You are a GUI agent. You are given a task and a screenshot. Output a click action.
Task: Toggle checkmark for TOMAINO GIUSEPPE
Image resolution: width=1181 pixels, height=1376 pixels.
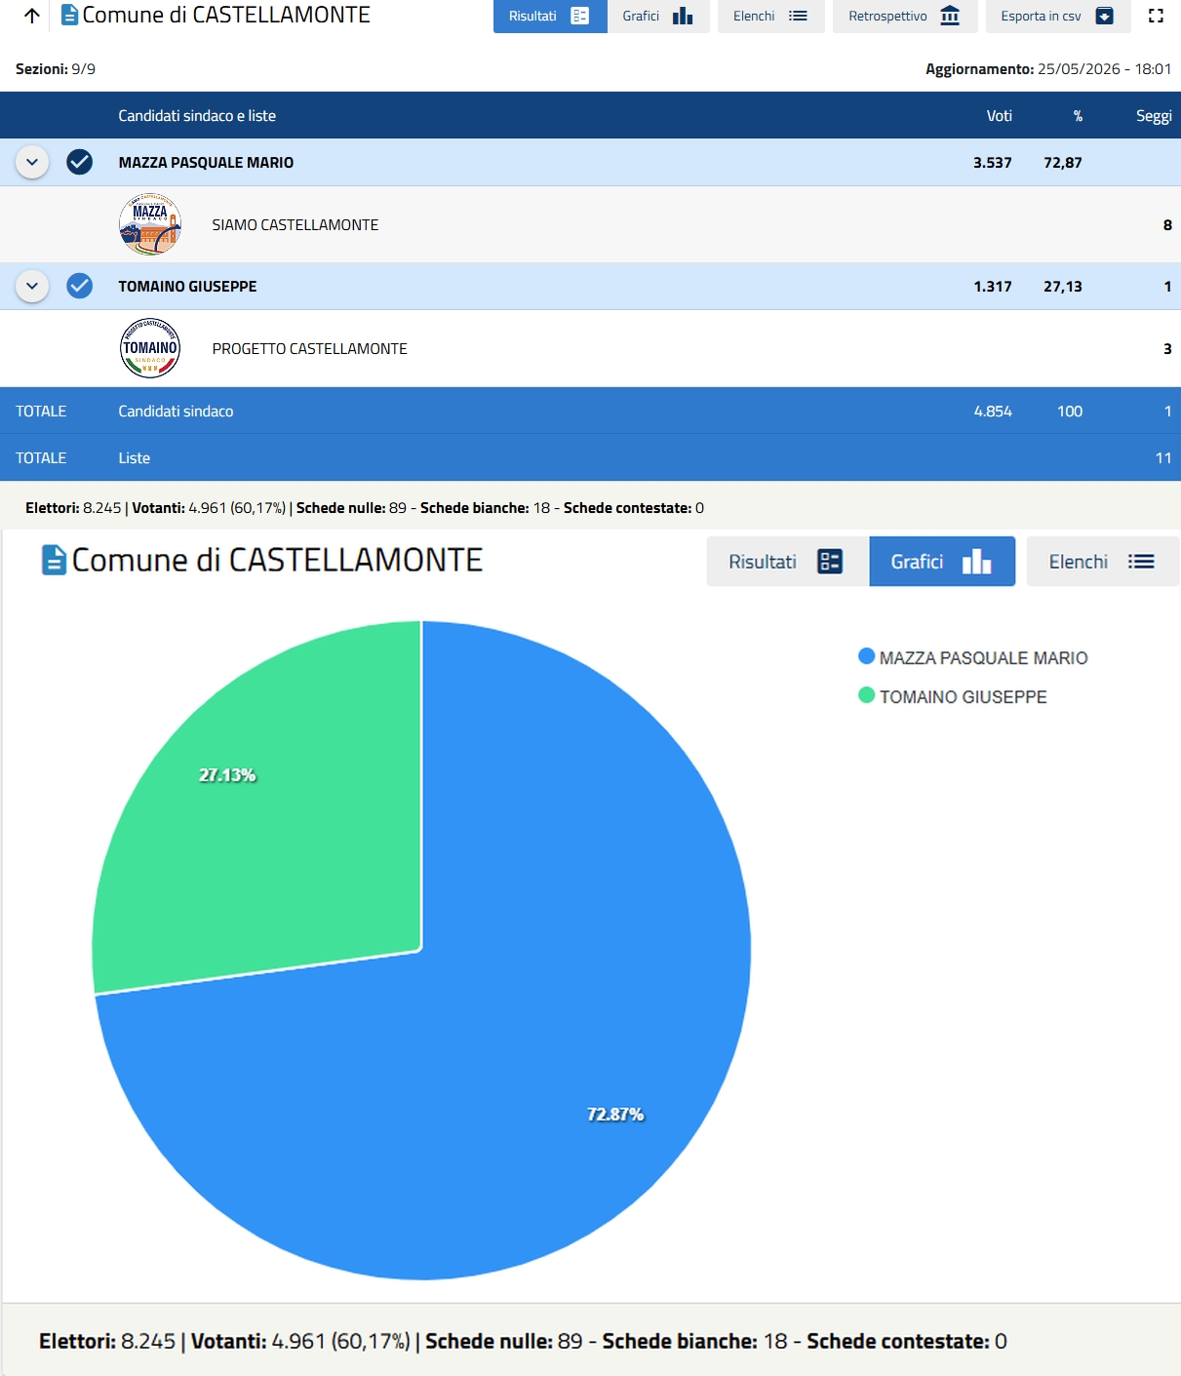click(x=80, y=286)
